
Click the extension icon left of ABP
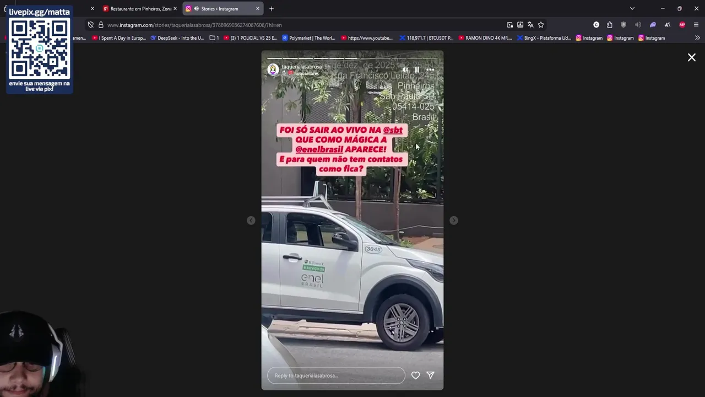pyautogui.click(x=668, y=25)
